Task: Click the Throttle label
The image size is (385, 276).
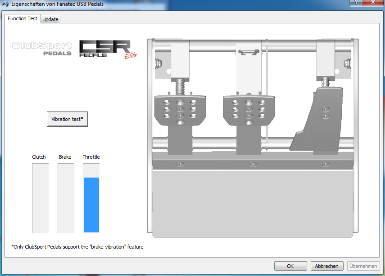Action: click(91, 157)
